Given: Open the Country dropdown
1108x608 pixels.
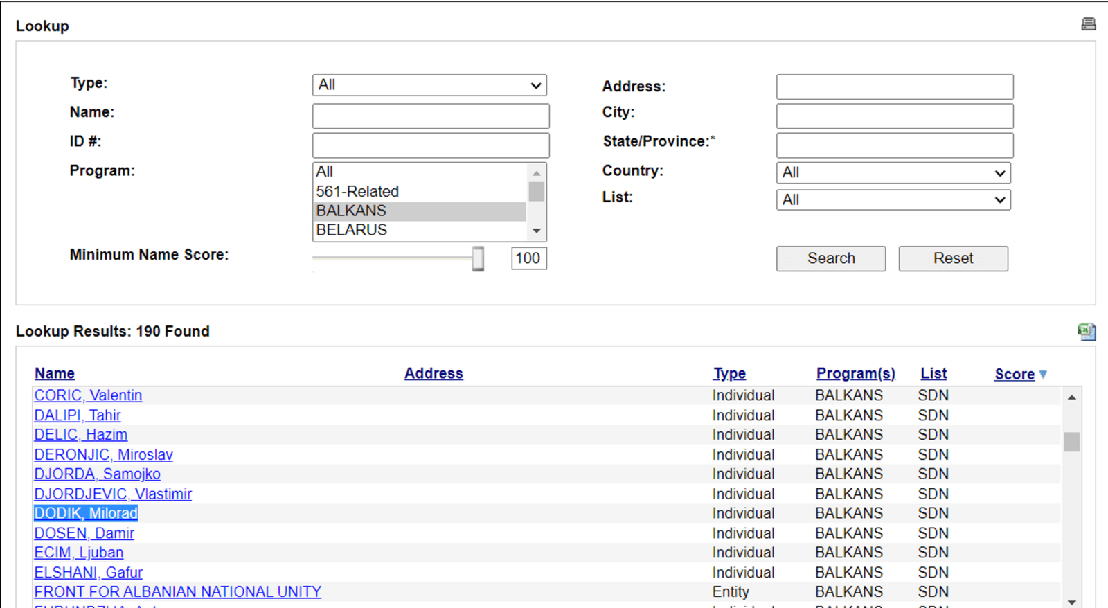Looking at the screenshot, I should pyautogui.click(x=893, y=172).
